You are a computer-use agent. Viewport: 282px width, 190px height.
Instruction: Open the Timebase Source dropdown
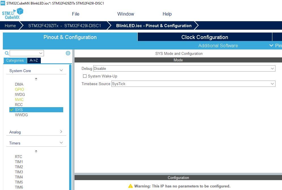click(193, 84)
